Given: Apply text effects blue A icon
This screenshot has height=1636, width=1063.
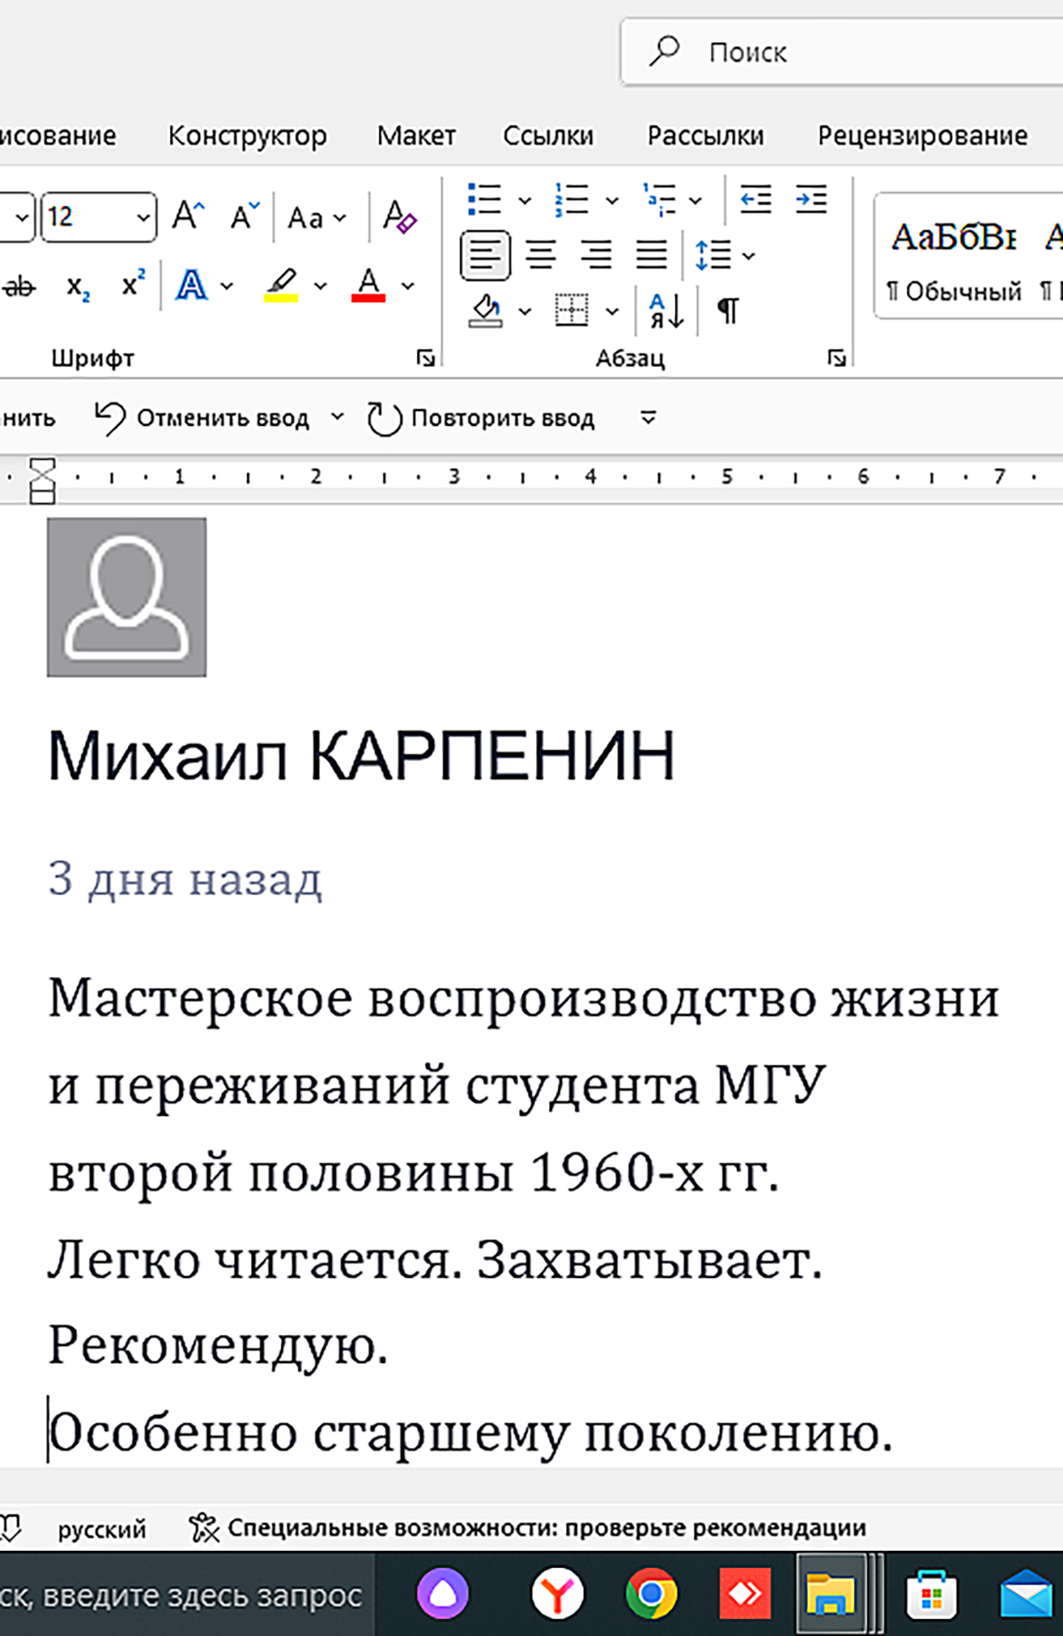Looking at the screenshot, I should pos(191,285).
